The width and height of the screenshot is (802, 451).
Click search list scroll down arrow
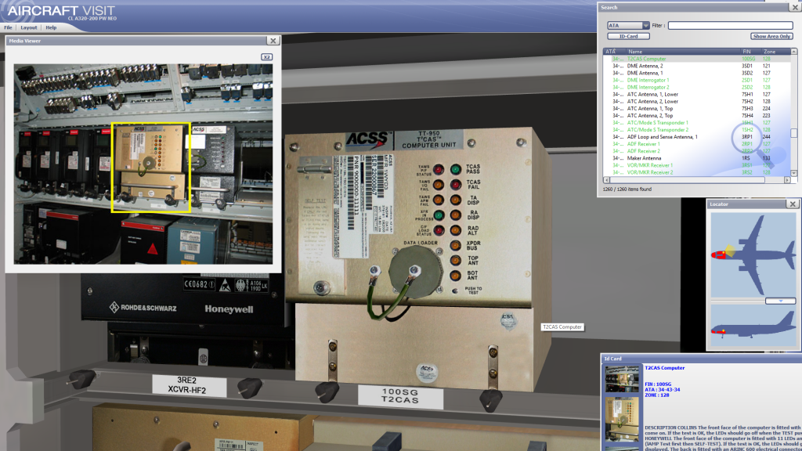(x=794, y=173)
